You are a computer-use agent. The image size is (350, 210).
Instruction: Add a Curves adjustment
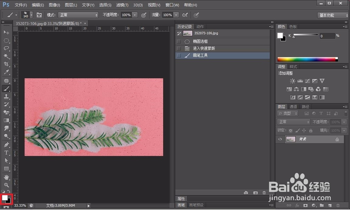[307, 81]
